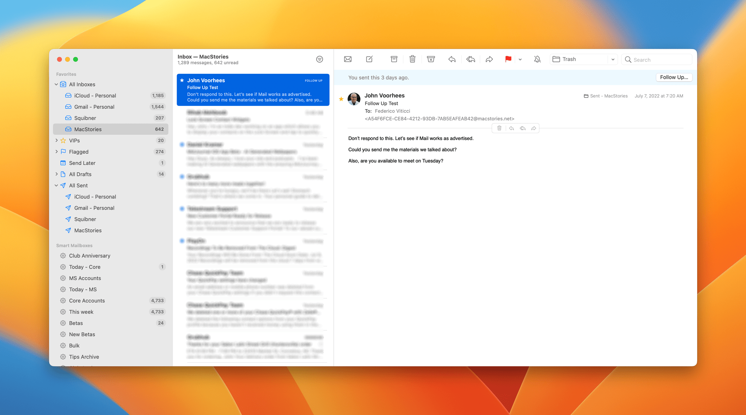
Task: Open Club Anniversary smart mailbox
Action: (111, 256)
